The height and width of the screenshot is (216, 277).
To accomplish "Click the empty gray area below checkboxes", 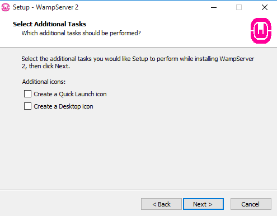I will click(x=138, y=149).
